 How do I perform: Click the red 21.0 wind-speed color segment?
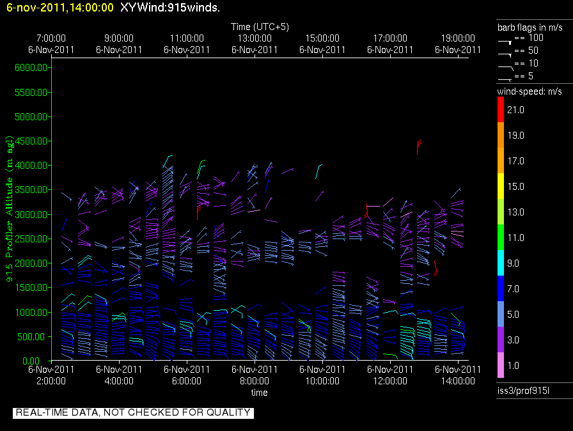click(501, 109)
